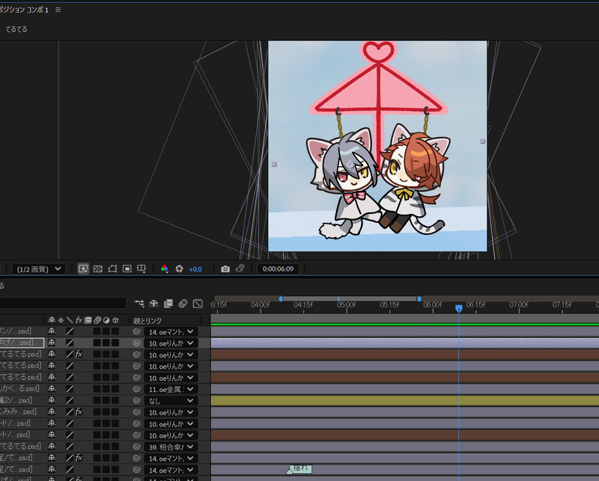Open parent dropdown of the highlighted layer

[x=171, y=343]
